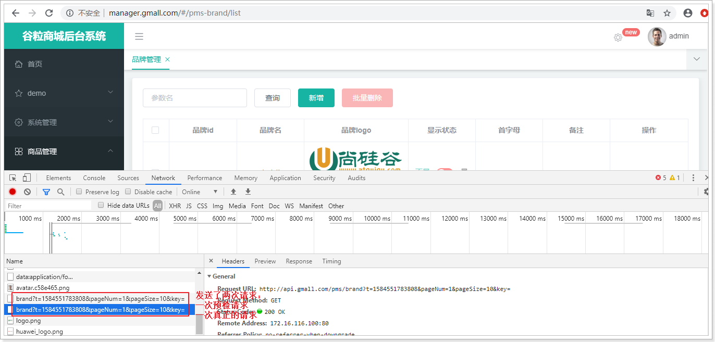Switch to Application DevTools tab
Image resolution: width=715 pixels, height=342 pixels.
click(286, 178)
